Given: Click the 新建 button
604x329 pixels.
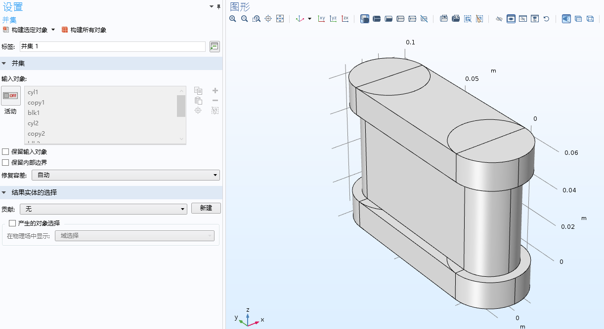Looking at the screenshot, I should click(x=206, y=208).
